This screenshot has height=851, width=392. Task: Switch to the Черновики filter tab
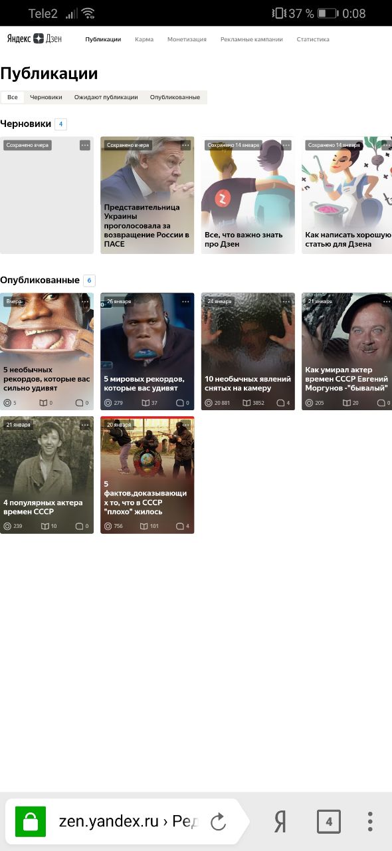(46, 97)
